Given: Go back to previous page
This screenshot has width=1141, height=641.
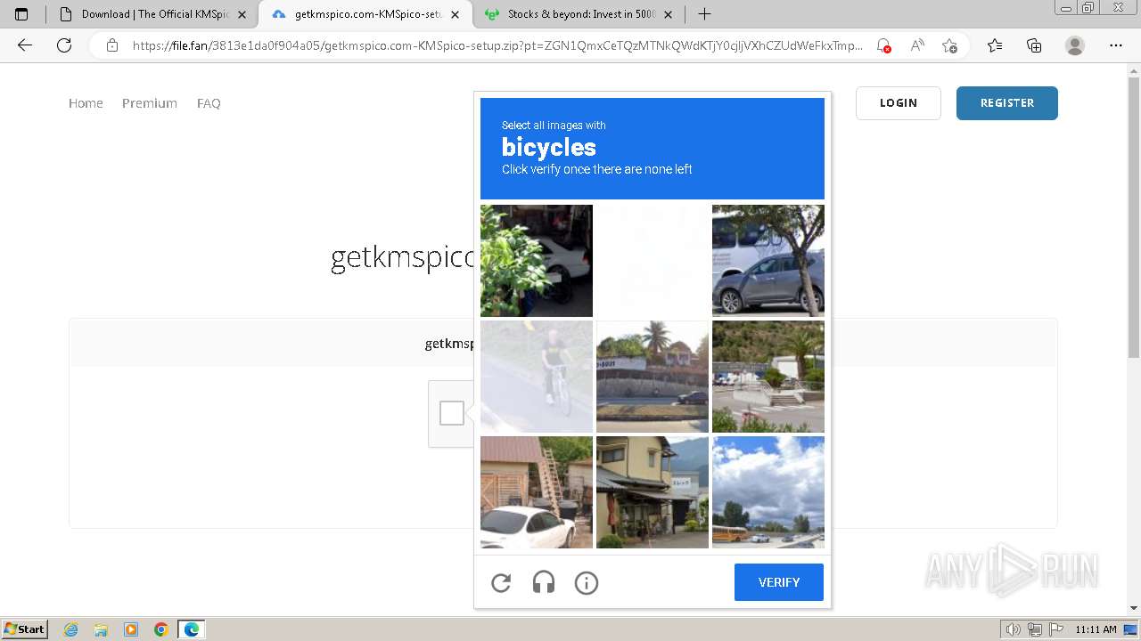Looking at the screenshot, I should tap(25, 45).
